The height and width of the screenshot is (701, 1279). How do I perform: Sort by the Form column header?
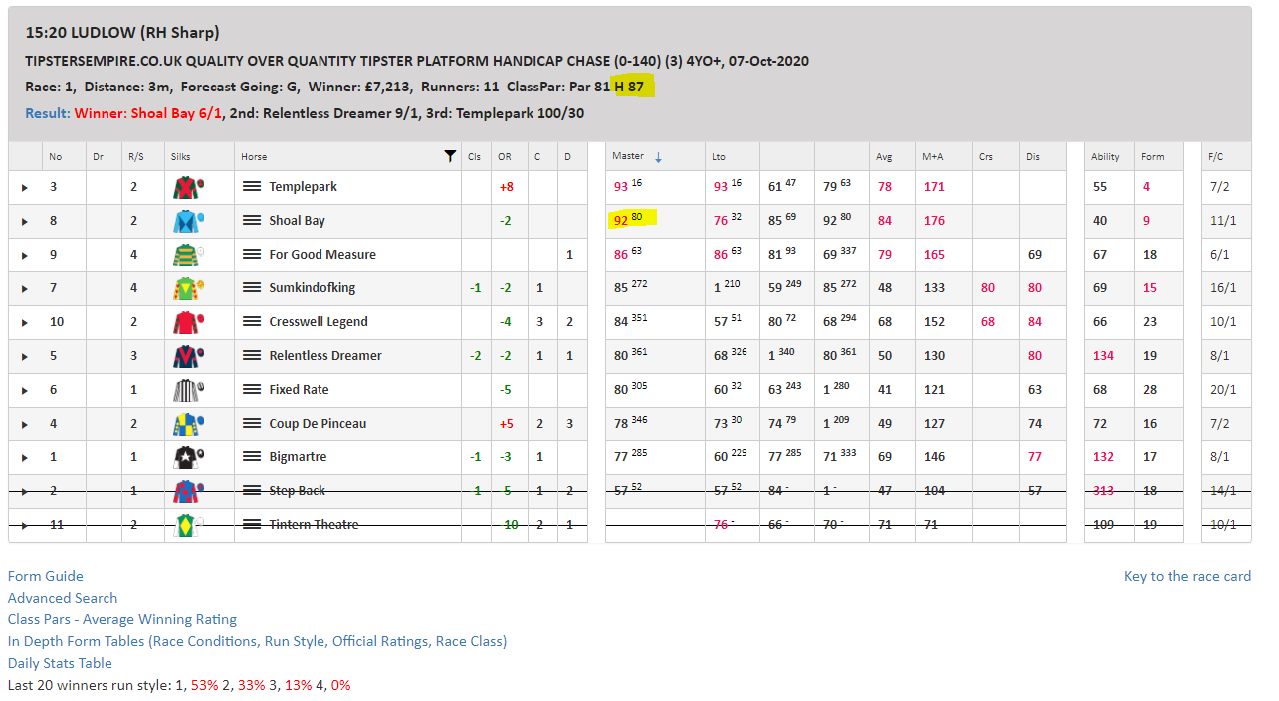[1153, 156]
